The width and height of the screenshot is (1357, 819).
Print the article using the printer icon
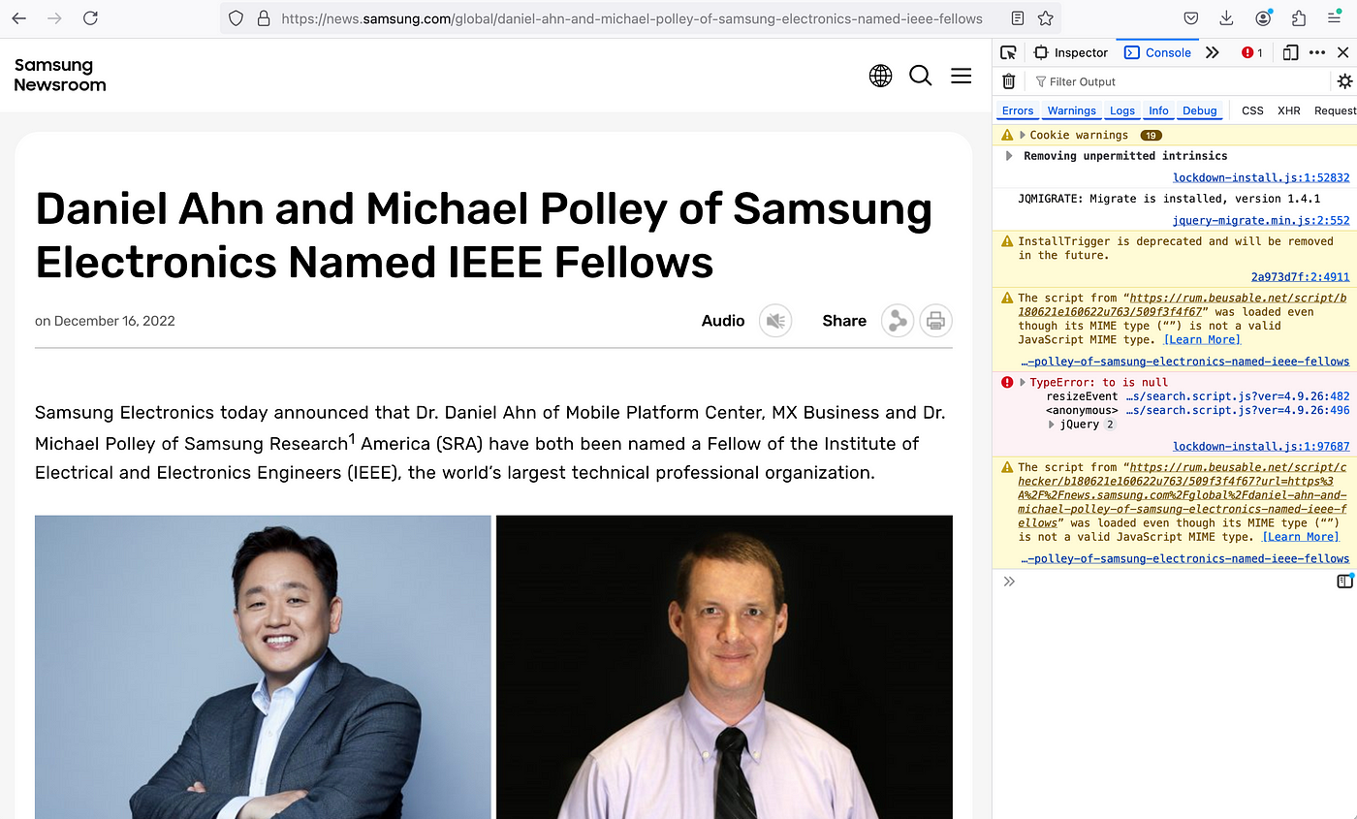tap(935, 321)
